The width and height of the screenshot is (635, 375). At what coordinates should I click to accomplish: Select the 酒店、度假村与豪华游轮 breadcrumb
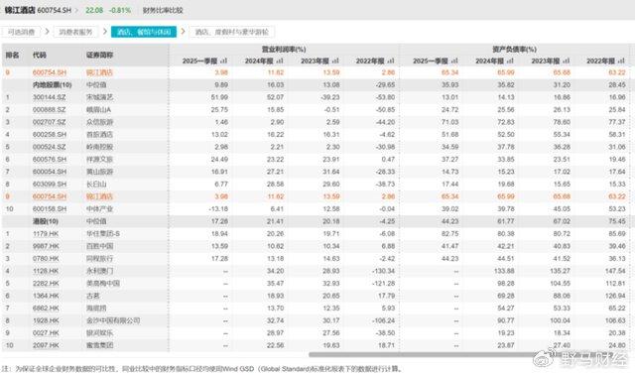coord(232,32)
